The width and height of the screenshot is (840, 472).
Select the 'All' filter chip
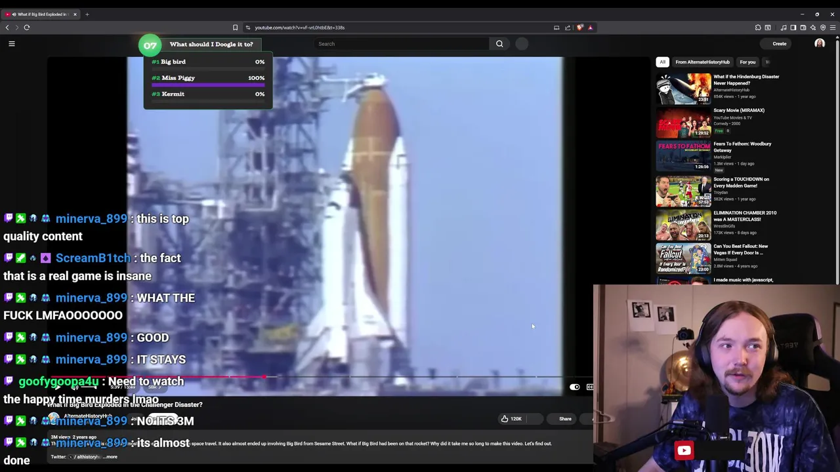pos(663,62)
